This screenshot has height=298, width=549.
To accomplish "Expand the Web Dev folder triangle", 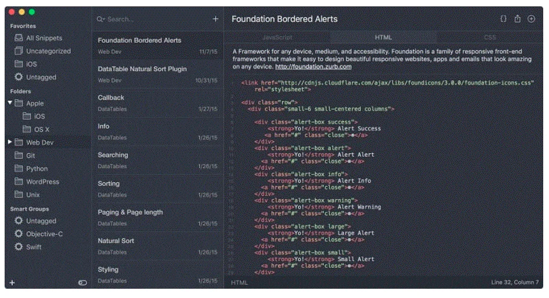I will 10,142.
